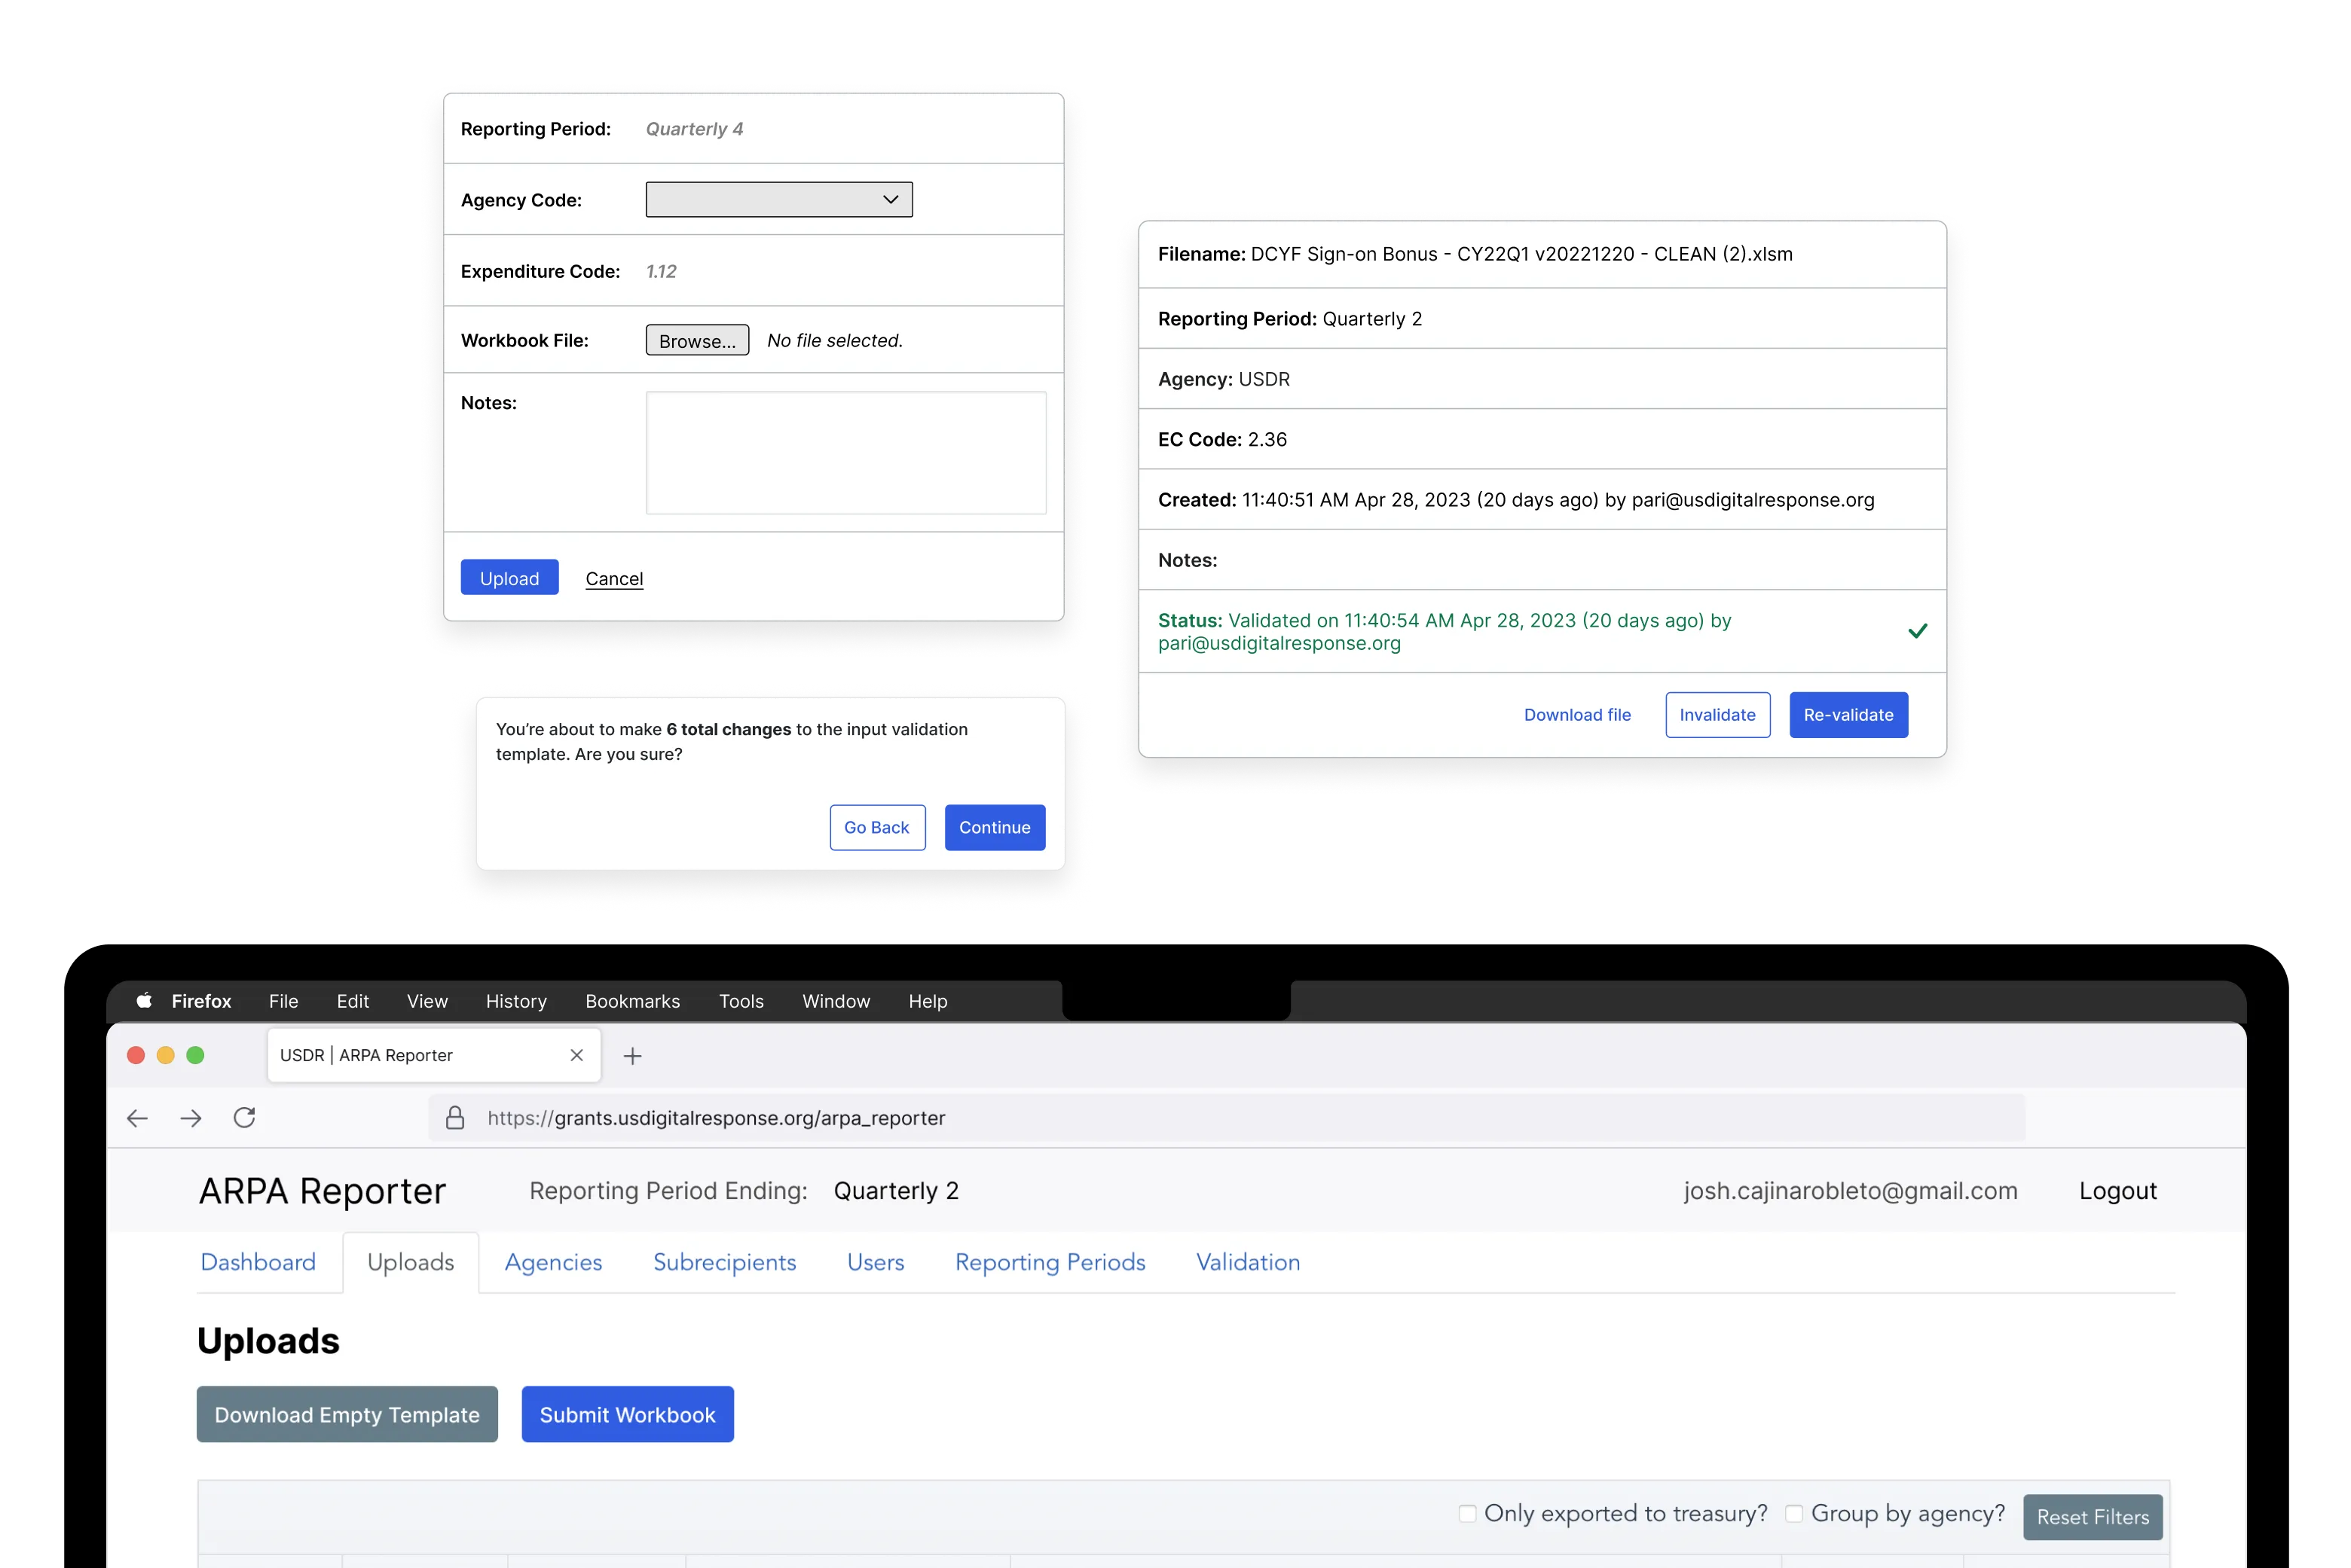Click the Download file link
This screenshot has width=2351, height=1568.
click(x=1578, y=714)
